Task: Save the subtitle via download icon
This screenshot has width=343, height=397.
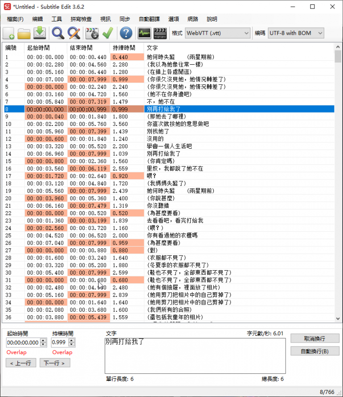Action: point(40,33)
